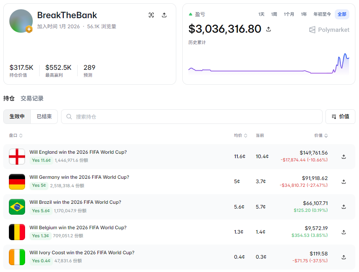Sort by the 均价 column

[x=241, y=136]
